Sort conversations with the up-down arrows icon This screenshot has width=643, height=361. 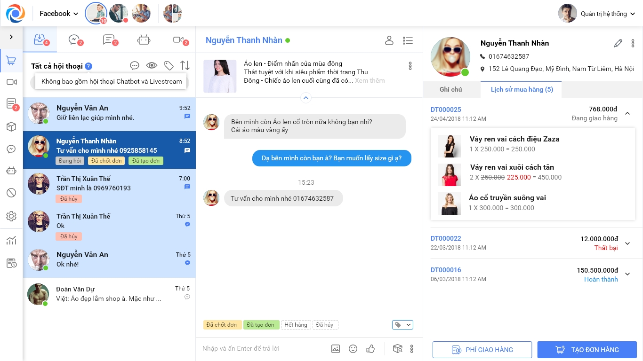(185, 66)
